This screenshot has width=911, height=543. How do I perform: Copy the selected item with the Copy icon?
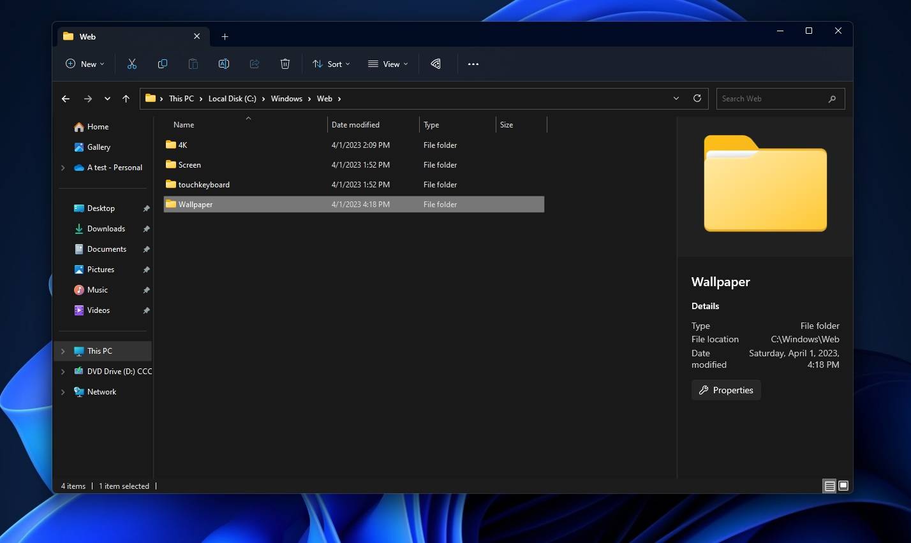pyautogui.click(x=163, y=64)
